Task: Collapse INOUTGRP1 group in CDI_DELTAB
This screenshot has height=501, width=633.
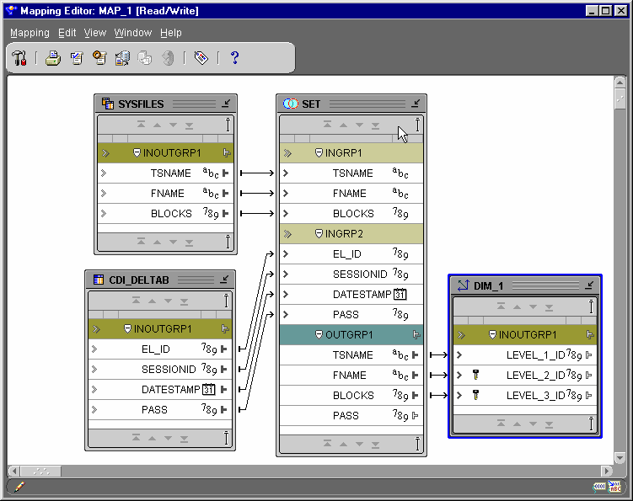Action: coord(127,328)
